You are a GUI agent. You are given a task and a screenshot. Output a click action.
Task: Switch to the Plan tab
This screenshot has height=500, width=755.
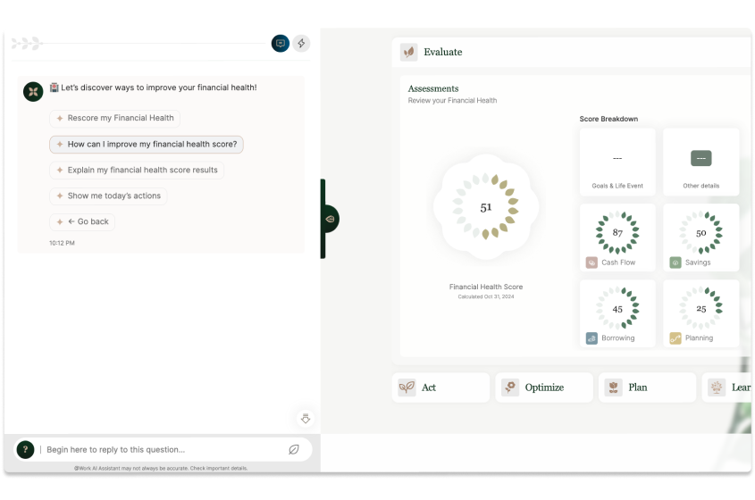[x=647, y=387]
